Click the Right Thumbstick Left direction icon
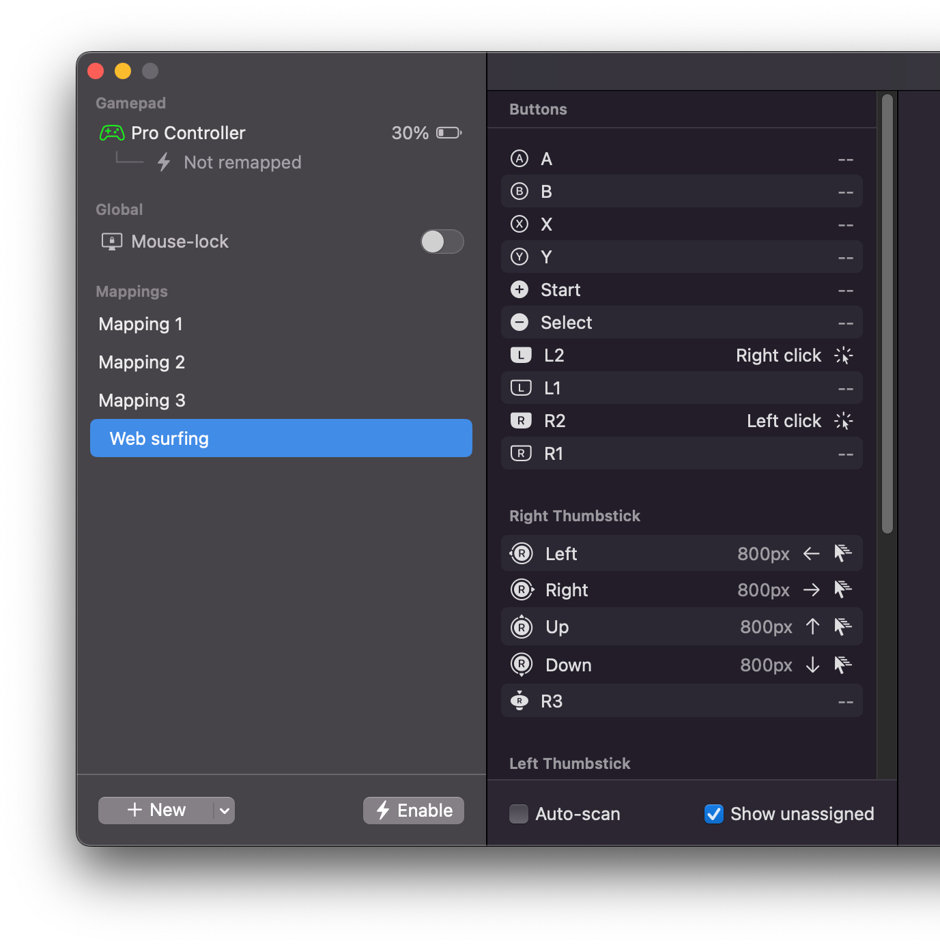940x947 pixels. point(521,553)
